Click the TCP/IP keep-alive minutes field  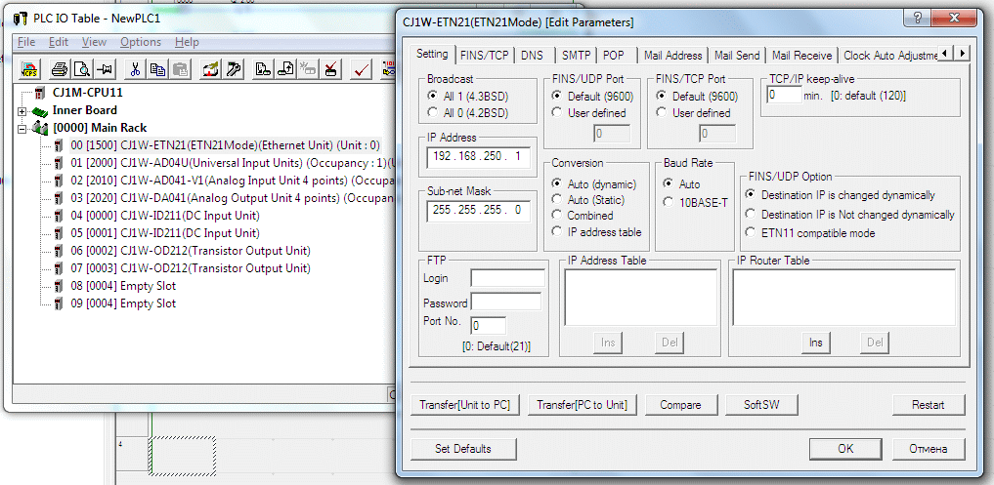point(784,96)
